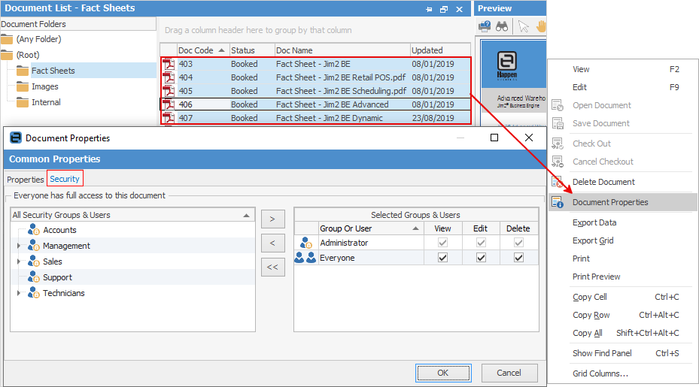The height and width of the screenshot is (387, 699).
Task: Switch to the Properties tab
Action: (x=26, y=180)
